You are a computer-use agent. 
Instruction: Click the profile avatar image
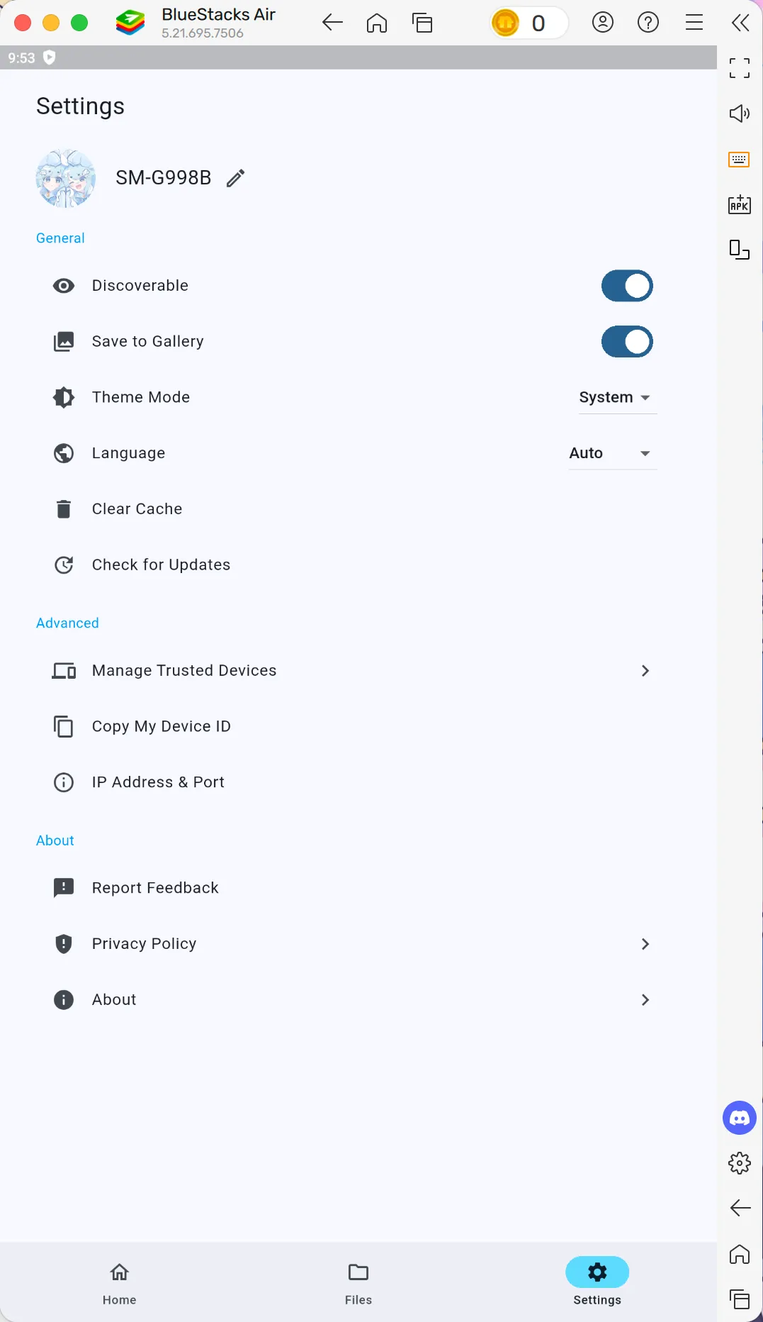point(66,178)
